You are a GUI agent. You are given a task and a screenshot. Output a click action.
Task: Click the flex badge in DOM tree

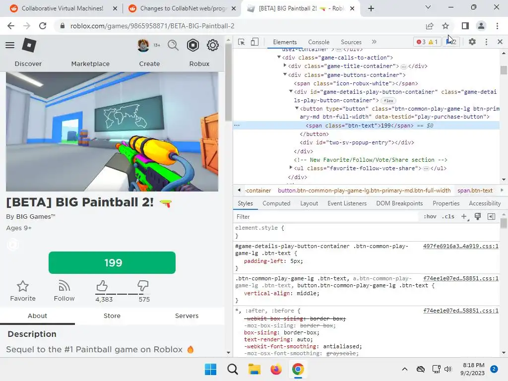(388, 101)
